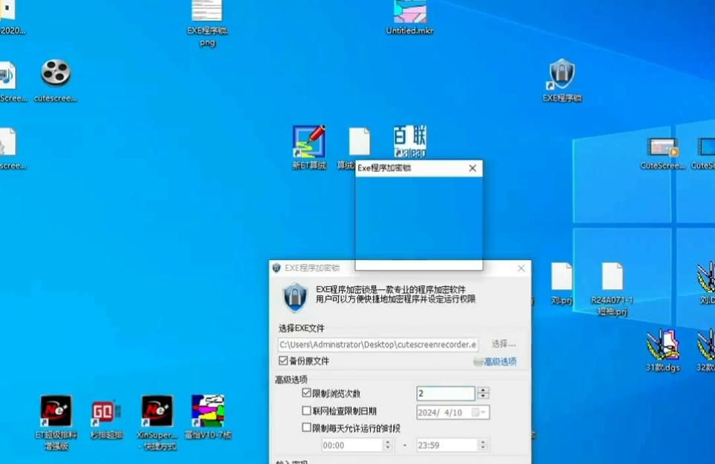Launch the 富怡V10-7板 desktop icon
The image size is (715, 464).
click(x=208, y=417)
